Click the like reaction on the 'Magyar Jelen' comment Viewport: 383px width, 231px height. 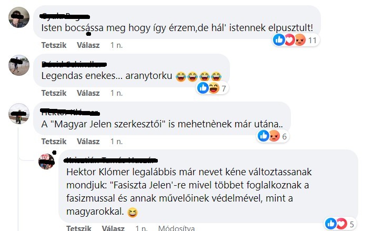[x=264, y=136]
